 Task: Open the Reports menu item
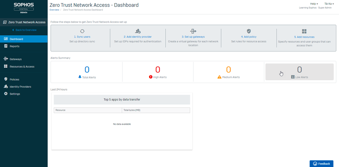point(24,46)
